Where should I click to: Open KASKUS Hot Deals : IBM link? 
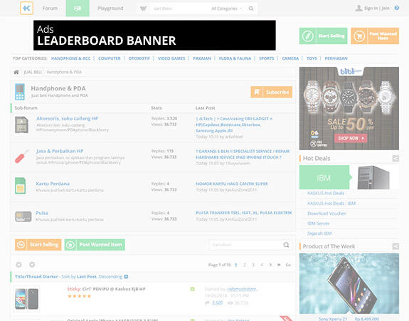click(331, 204)
